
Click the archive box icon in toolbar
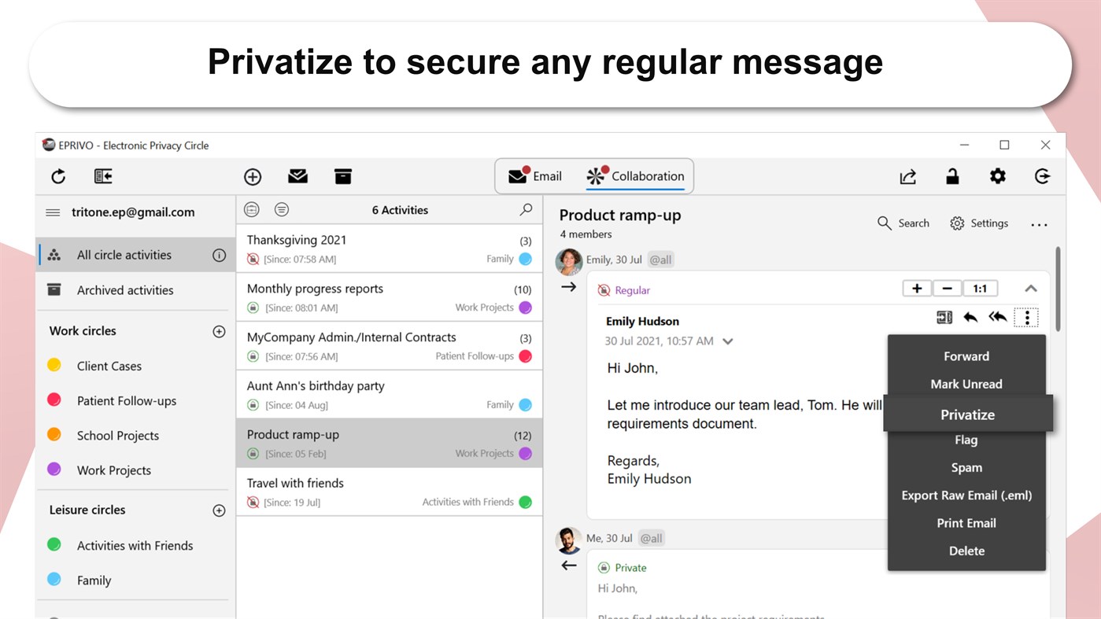coord(342,176)
